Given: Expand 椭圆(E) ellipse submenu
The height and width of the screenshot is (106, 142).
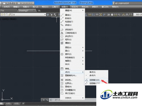Looking at the screenshot, I should (72, 61).
